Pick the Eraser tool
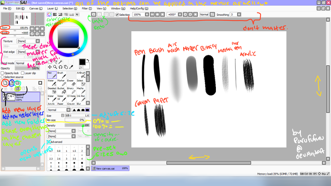331x186 pixels. (x=71, y=83)
